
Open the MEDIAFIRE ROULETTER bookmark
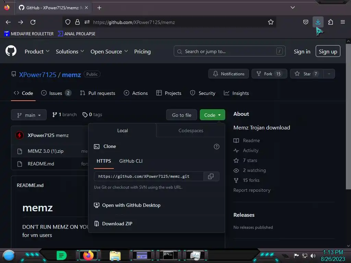[x=29, y=34]
